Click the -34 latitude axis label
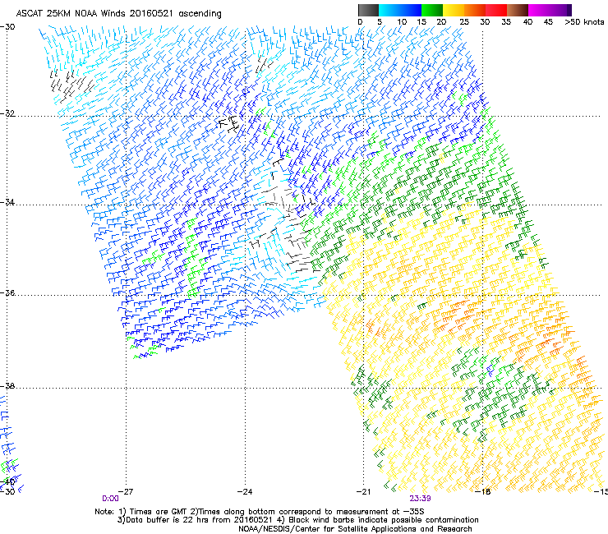 pyautogui.click(x=7, y=202)
